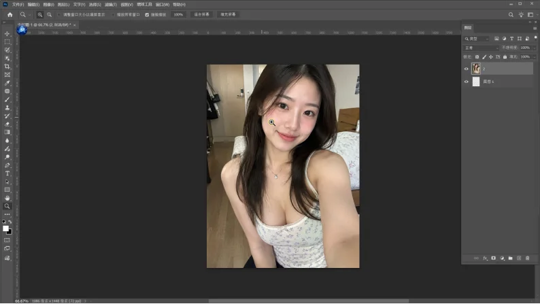540x304 pixels.
Task: Select the Frame tool
Action: point(7,75)
